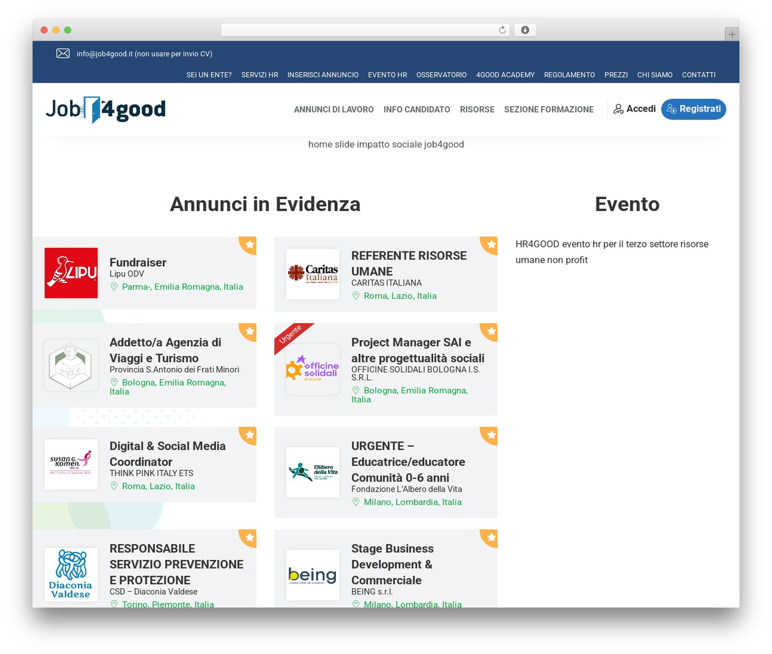Click the Registrati button
This screenshot has height=654, width=772.
point(694,109)
